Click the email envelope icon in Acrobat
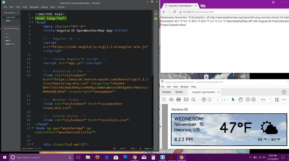Viewport: 289px width, 161px height. [186, 99]
